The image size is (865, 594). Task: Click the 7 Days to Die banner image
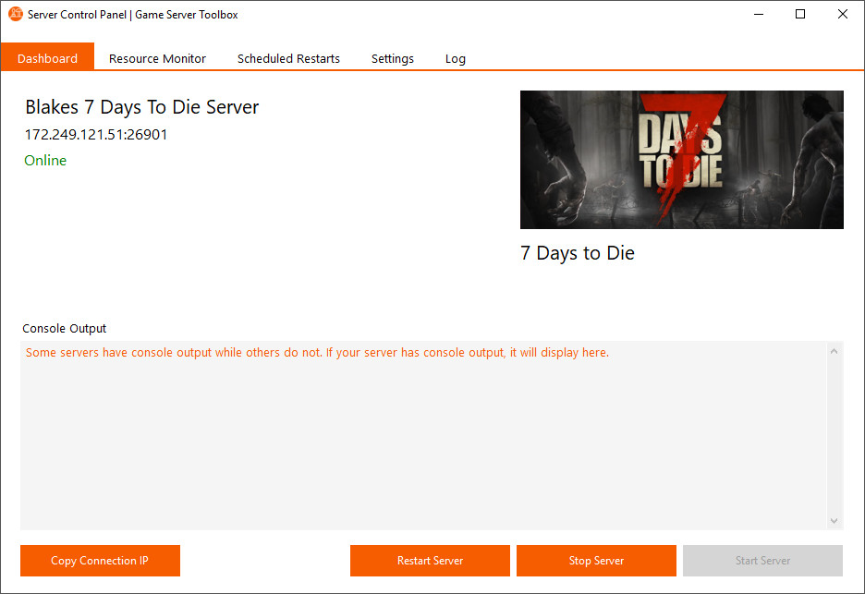pos(682,159)
